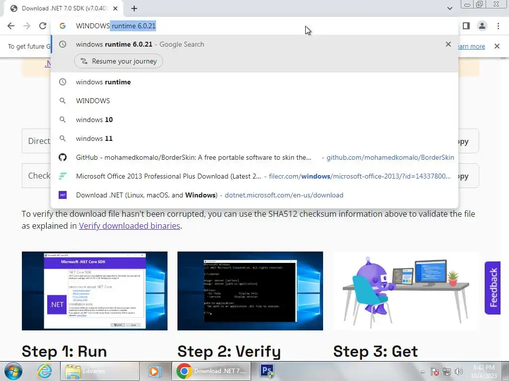The image size is (509, 381).
Task: Open the Verify downloaded binaries link
Action: 130,226
